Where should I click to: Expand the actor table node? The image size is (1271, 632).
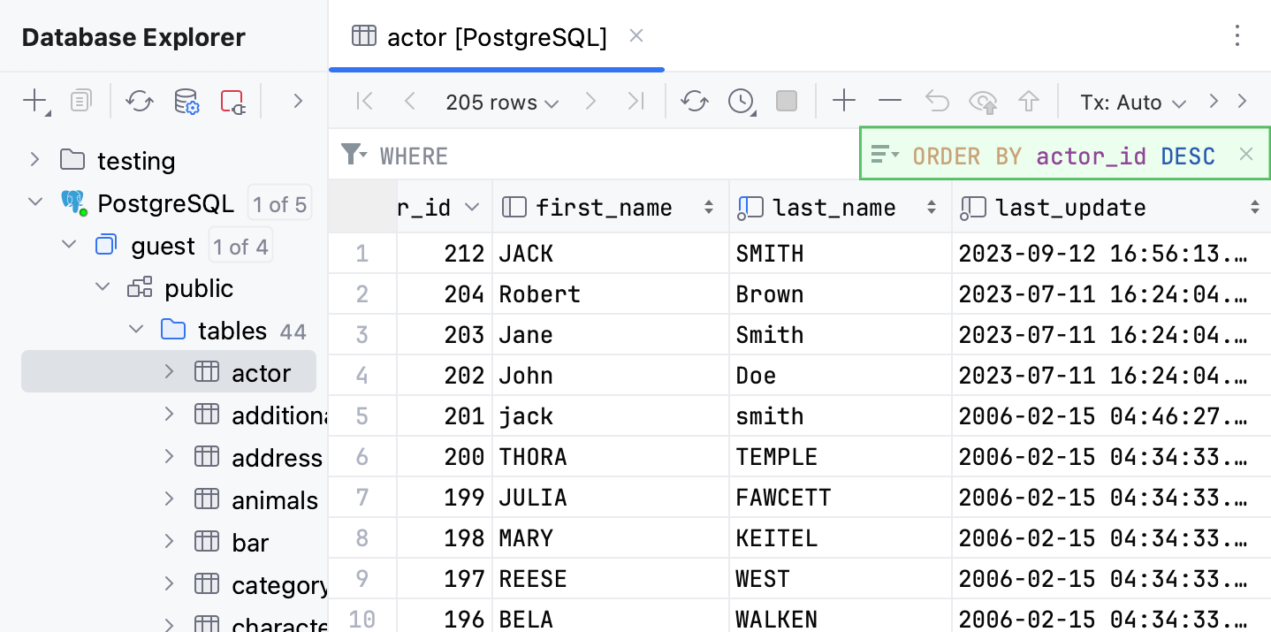169,372
